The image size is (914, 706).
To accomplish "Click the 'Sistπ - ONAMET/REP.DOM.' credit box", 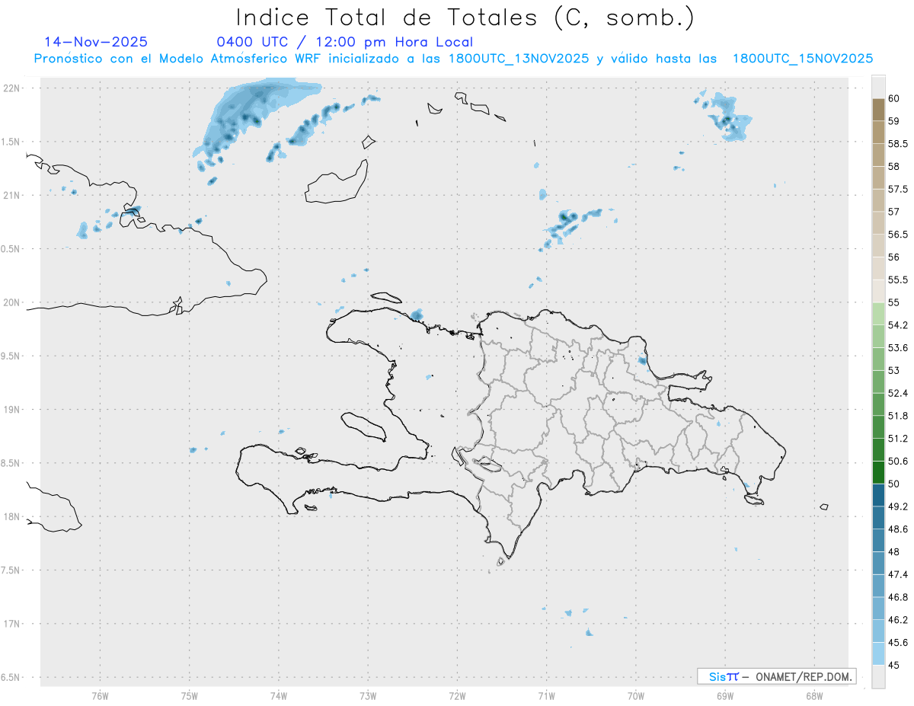I will [x=776, y=676].
